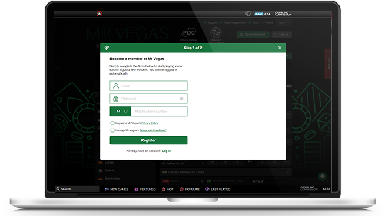
Task: Open the GAMSTOP logo link
Action: (x=263, y=14)
